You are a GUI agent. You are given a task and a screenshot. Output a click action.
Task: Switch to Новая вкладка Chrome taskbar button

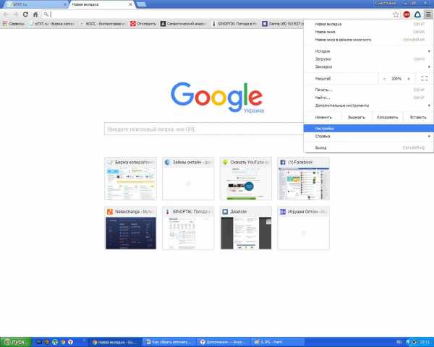[115, 342]
